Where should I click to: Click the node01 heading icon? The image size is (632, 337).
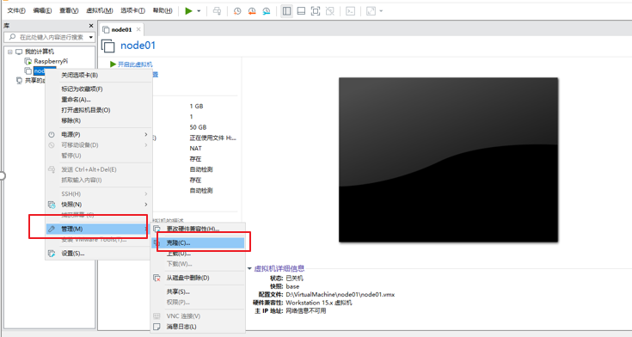(108, 46)
